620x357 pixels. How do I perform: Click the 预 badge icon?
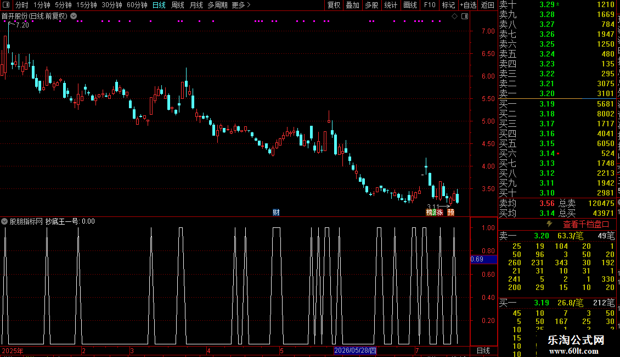451,213
